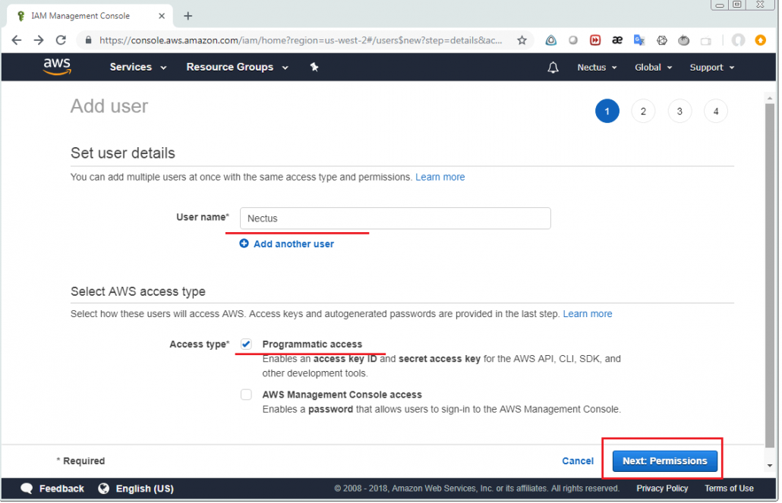Uncheck the Programmatic access checkbox
Image resolution: width=782 pixels, height=503 pixels.
coord(246,344)
